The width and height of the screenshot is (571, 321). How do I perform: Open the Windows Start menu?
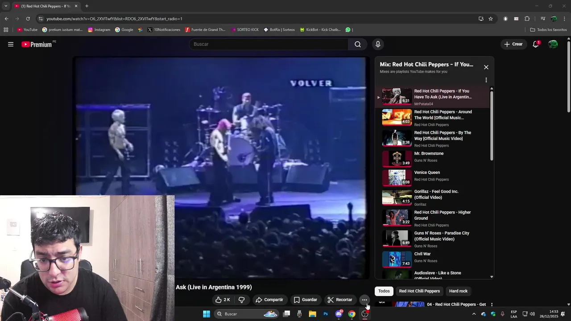(207, 314)
